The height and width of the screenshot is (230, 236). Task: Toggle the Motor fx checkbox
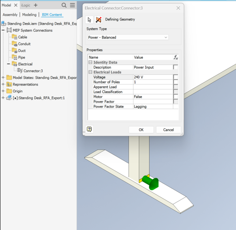coord(175,97)
